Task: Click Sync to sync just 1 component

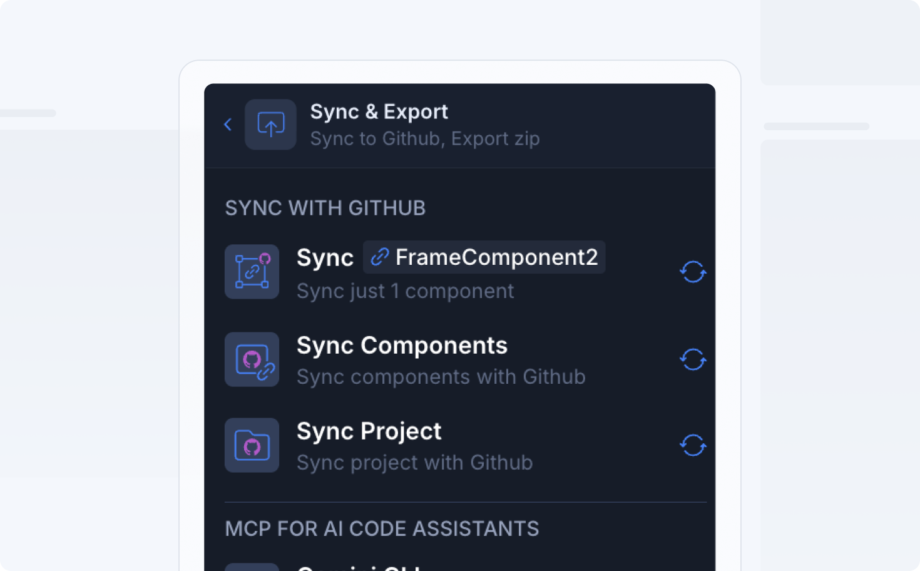Action: pyautogui.click(x=325, y=257)
